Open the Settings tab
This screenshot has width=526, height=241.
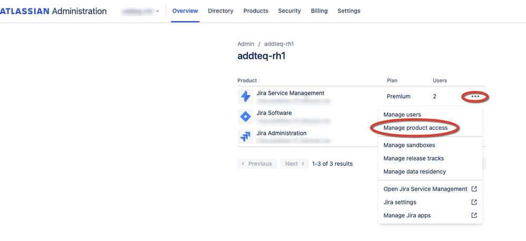point(349,11)
